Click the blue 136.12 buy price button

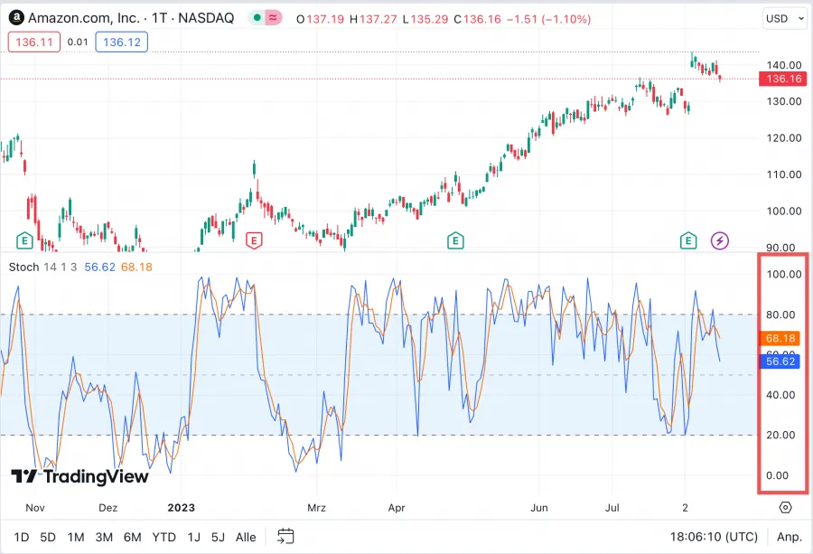(125, 42)
